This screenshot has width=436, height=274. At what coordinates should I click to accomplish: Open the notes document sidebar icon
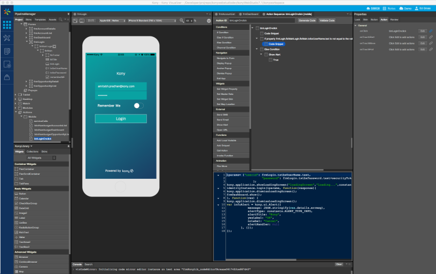(x=7, y=51)
